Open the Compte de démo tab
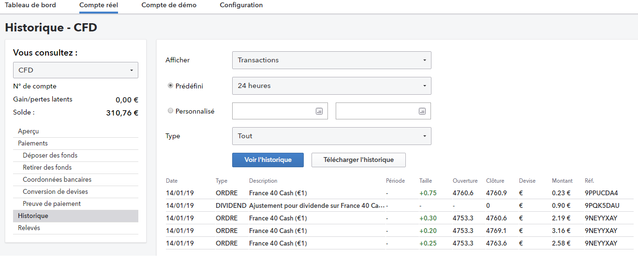 pos(169,5)
